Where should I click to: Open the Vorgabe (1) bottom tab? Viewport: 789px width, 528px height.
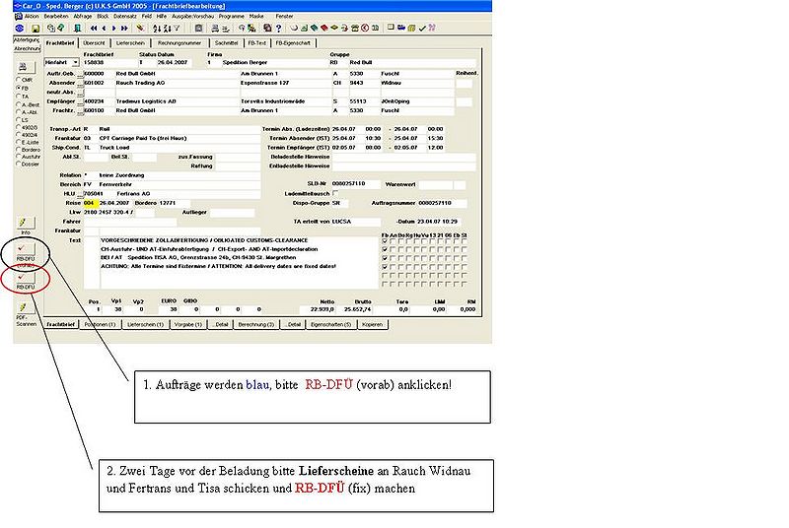(x=187, y=324)
